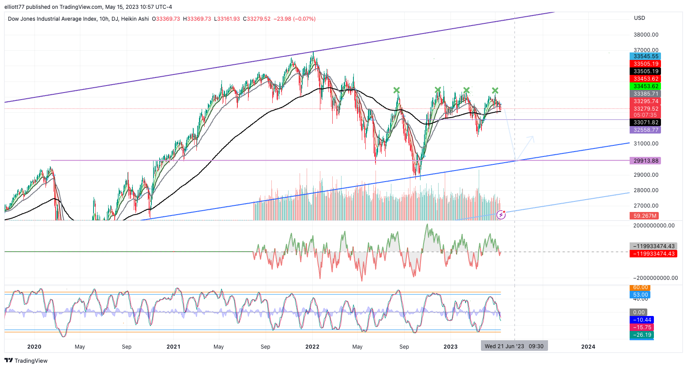Click the TradingView logo at chart footer
This screenshot has width=687, height=368.
point(26,361)
